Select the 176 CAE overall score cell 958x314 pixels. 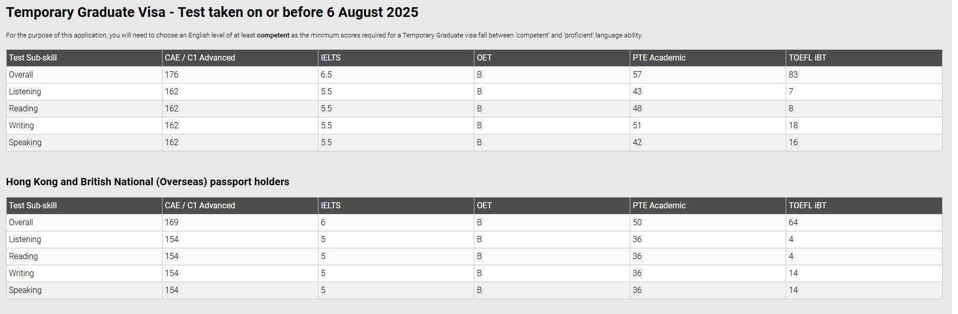[172, 75]
